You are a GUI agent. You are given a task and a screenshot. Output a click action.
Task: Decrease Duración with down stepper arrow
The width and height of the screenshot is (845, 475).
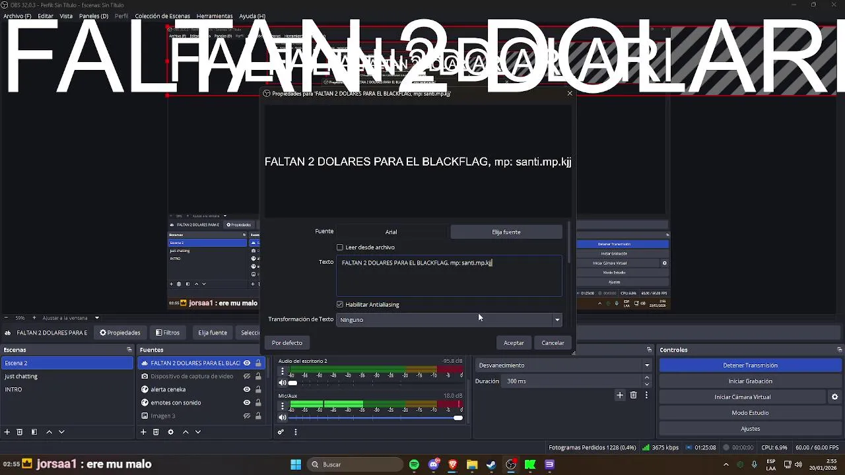tap(646, 384)
